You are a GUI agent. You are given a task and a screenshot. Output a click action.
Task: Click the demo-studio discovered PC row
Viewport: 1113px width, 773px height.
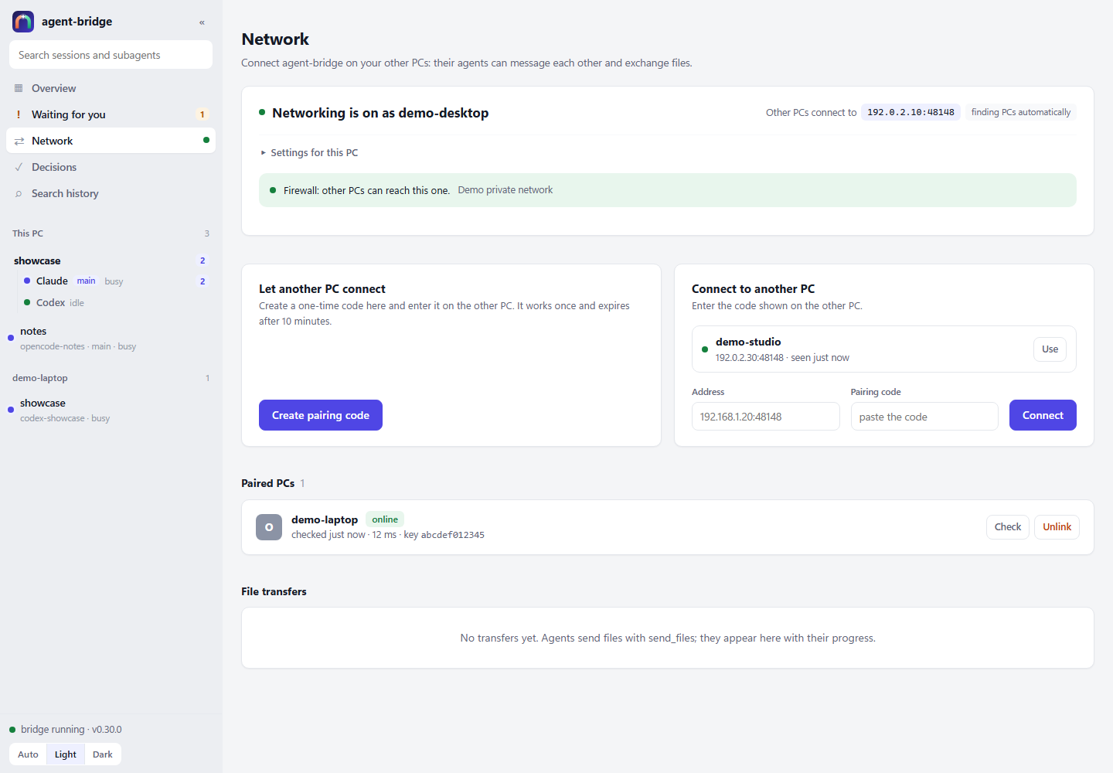884,349
